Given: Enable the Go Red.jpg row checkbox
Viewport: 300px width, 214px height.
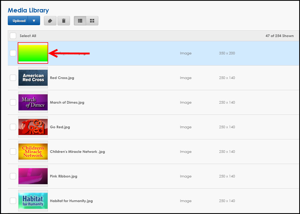Looking at the screenshot, I should [x=13, y=127].
